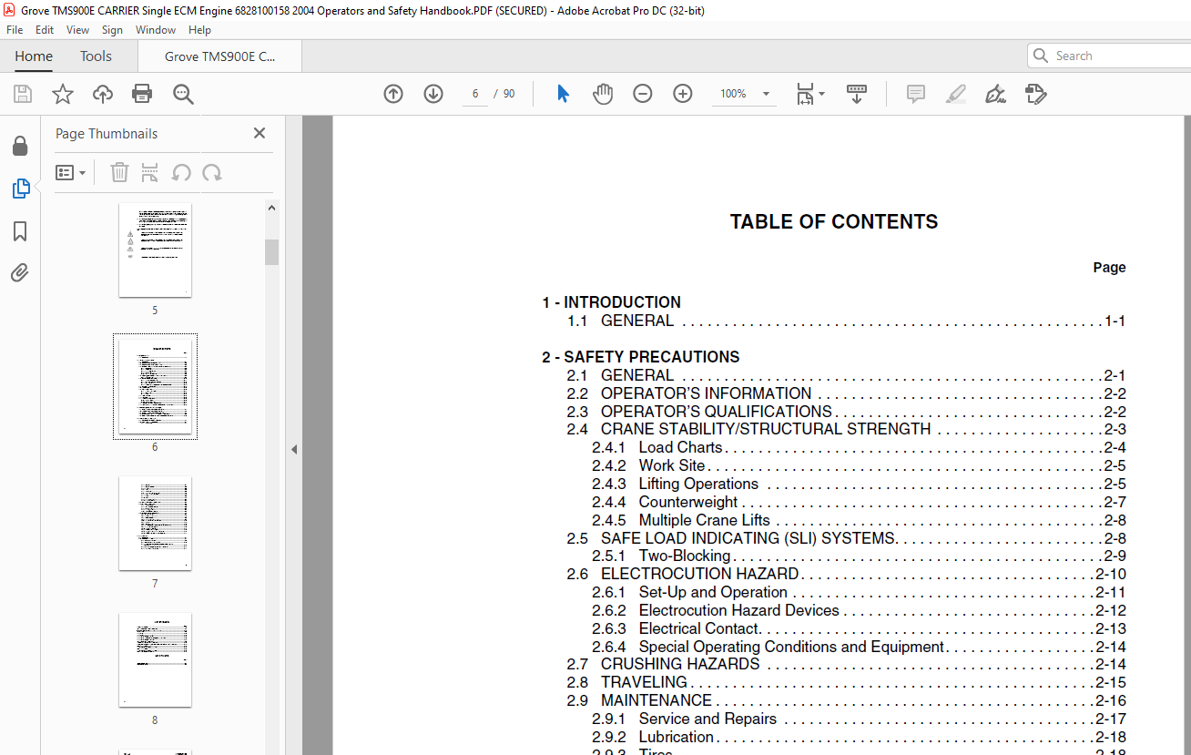Select page 6 thumbnail
The width and height of the screenshot is (1191, 755).
point(155,386)
